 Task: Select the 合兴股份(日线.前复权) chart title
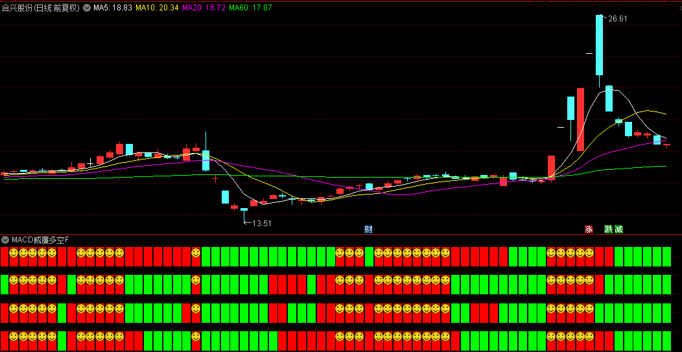[x=41, y=7]
